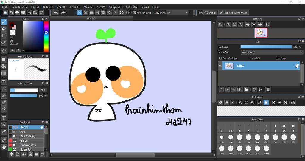Toggle the Khử răng cưa checkbox
The width and height of the screenshot is (305, 161).
(x=134, y=13)
